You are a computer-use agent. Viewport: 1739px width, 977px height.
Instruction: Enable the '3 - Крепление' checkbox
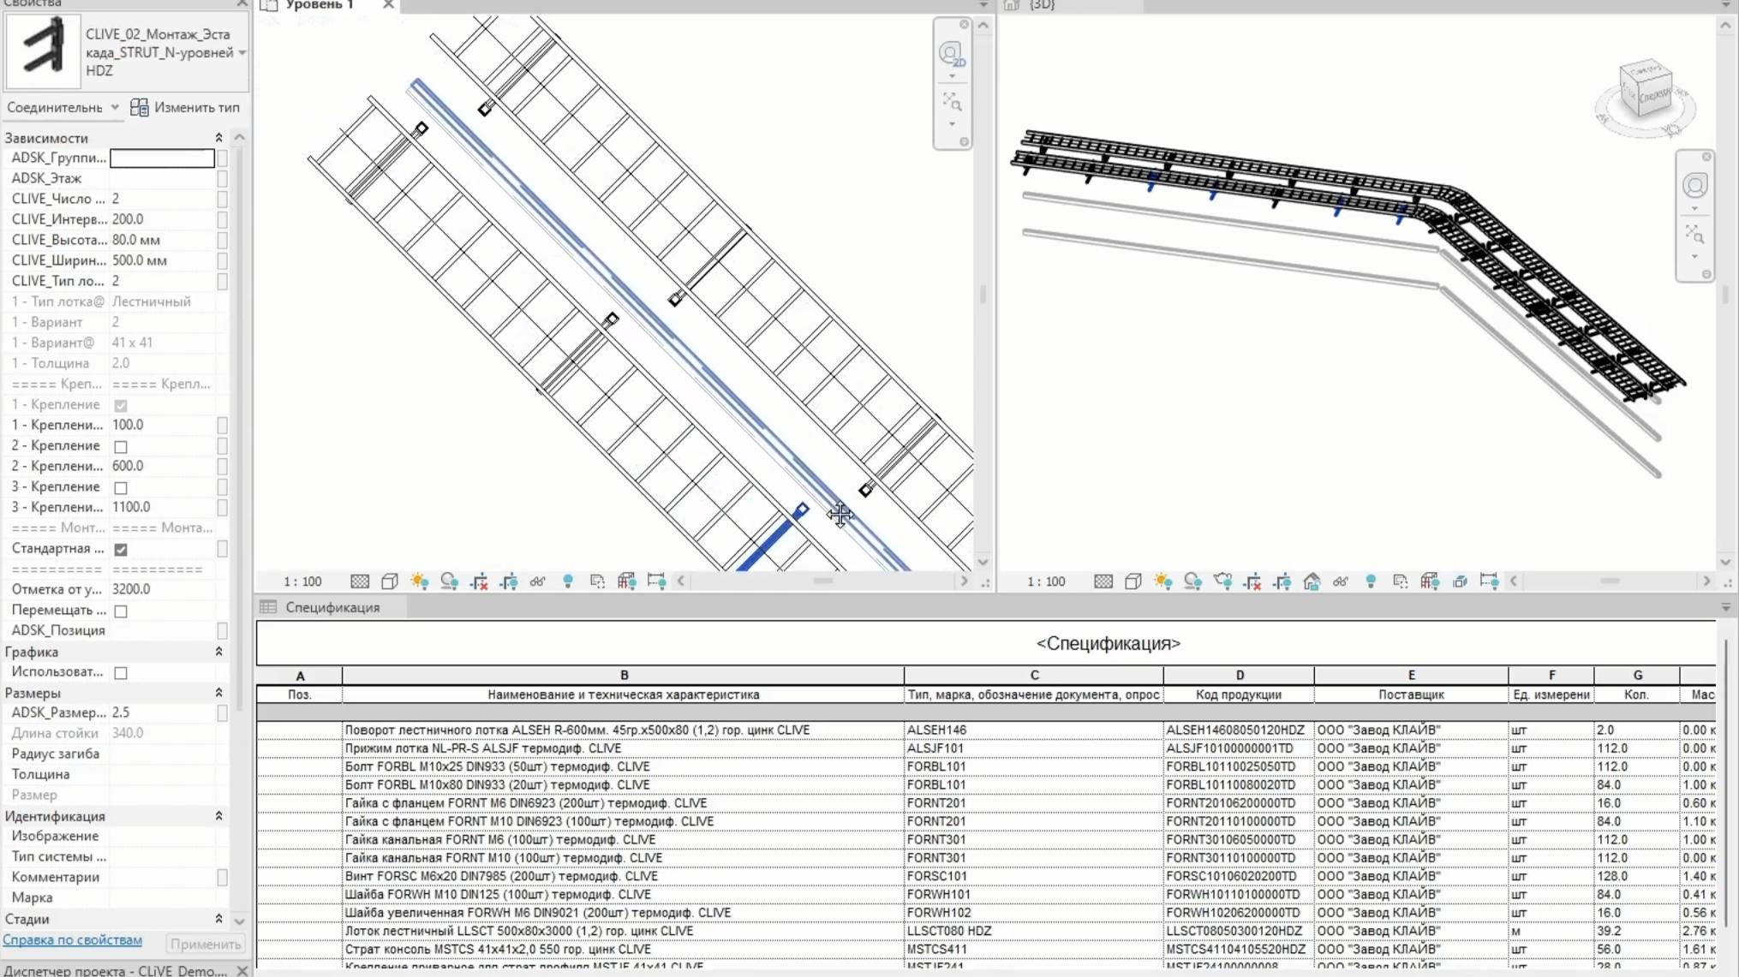121,487
